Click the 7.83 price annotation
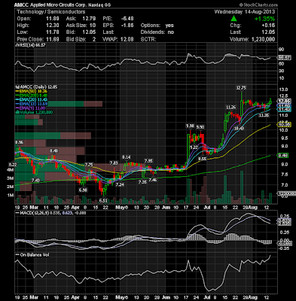296x301 pixels. tap(114, 163)
